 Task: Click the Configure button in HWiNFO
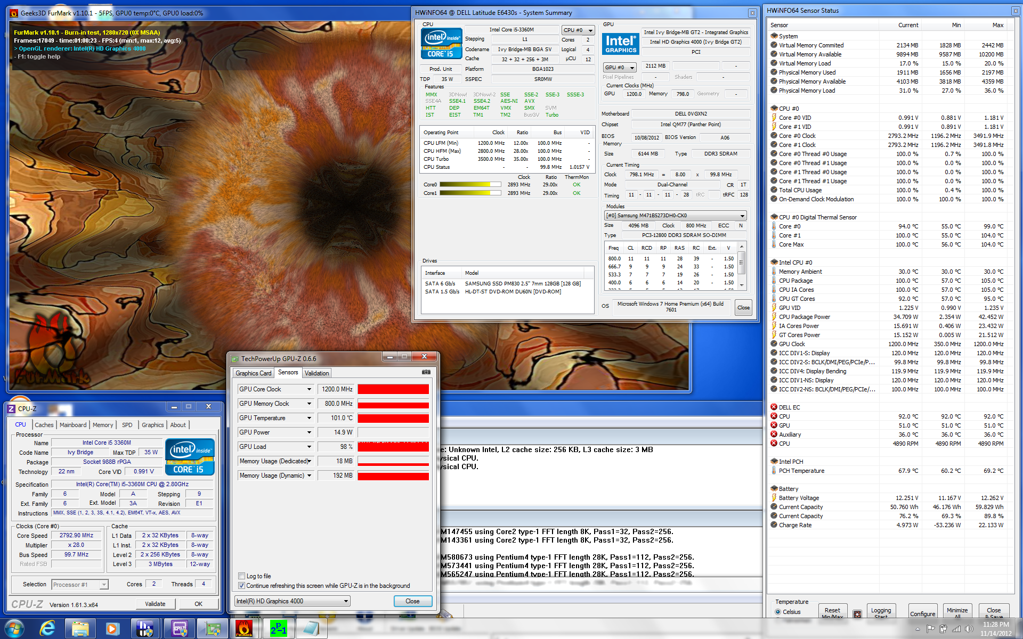coord(922,613)
